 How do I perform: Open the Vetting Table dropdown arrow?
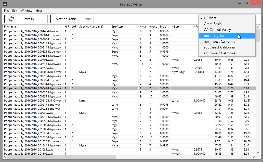(88, 19)
